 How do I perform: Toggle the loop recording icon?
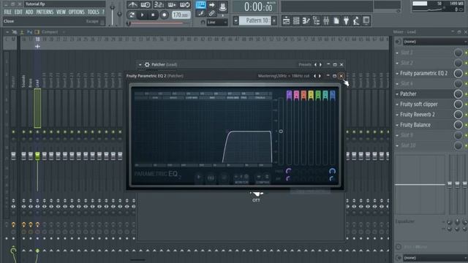click(185, 5)
